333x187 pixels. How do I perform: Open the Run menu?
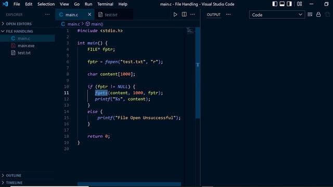(88, 4)
